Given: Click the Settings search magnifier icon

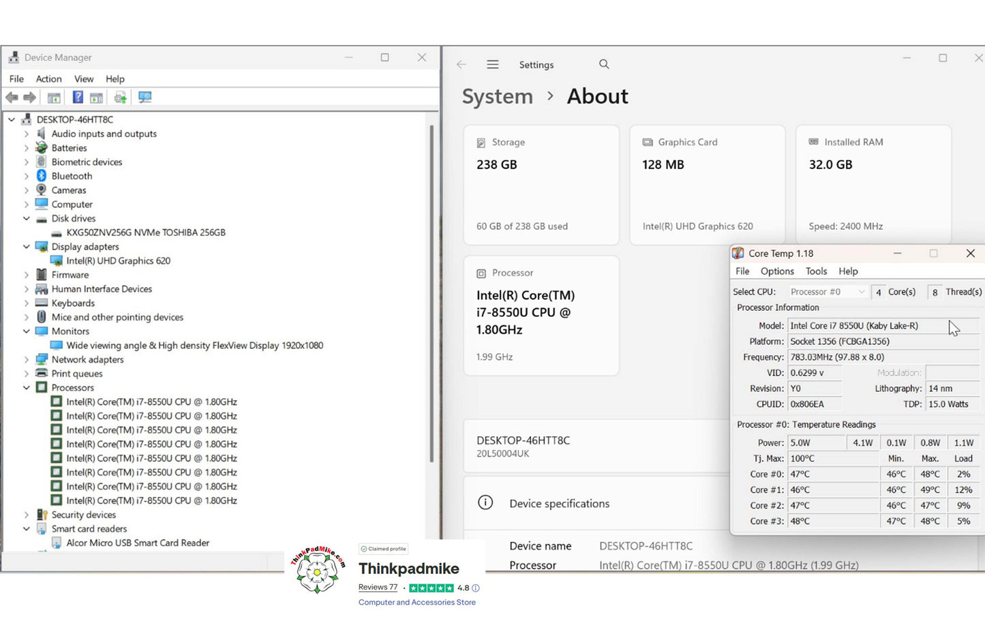Looking at the screenshot, I should pyautogui.click(x=604, y=64).
